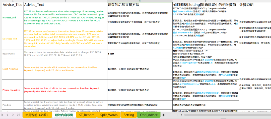
Task: Select the green 'EST ST has better performance' advice cell
Action: click(65, 17)
